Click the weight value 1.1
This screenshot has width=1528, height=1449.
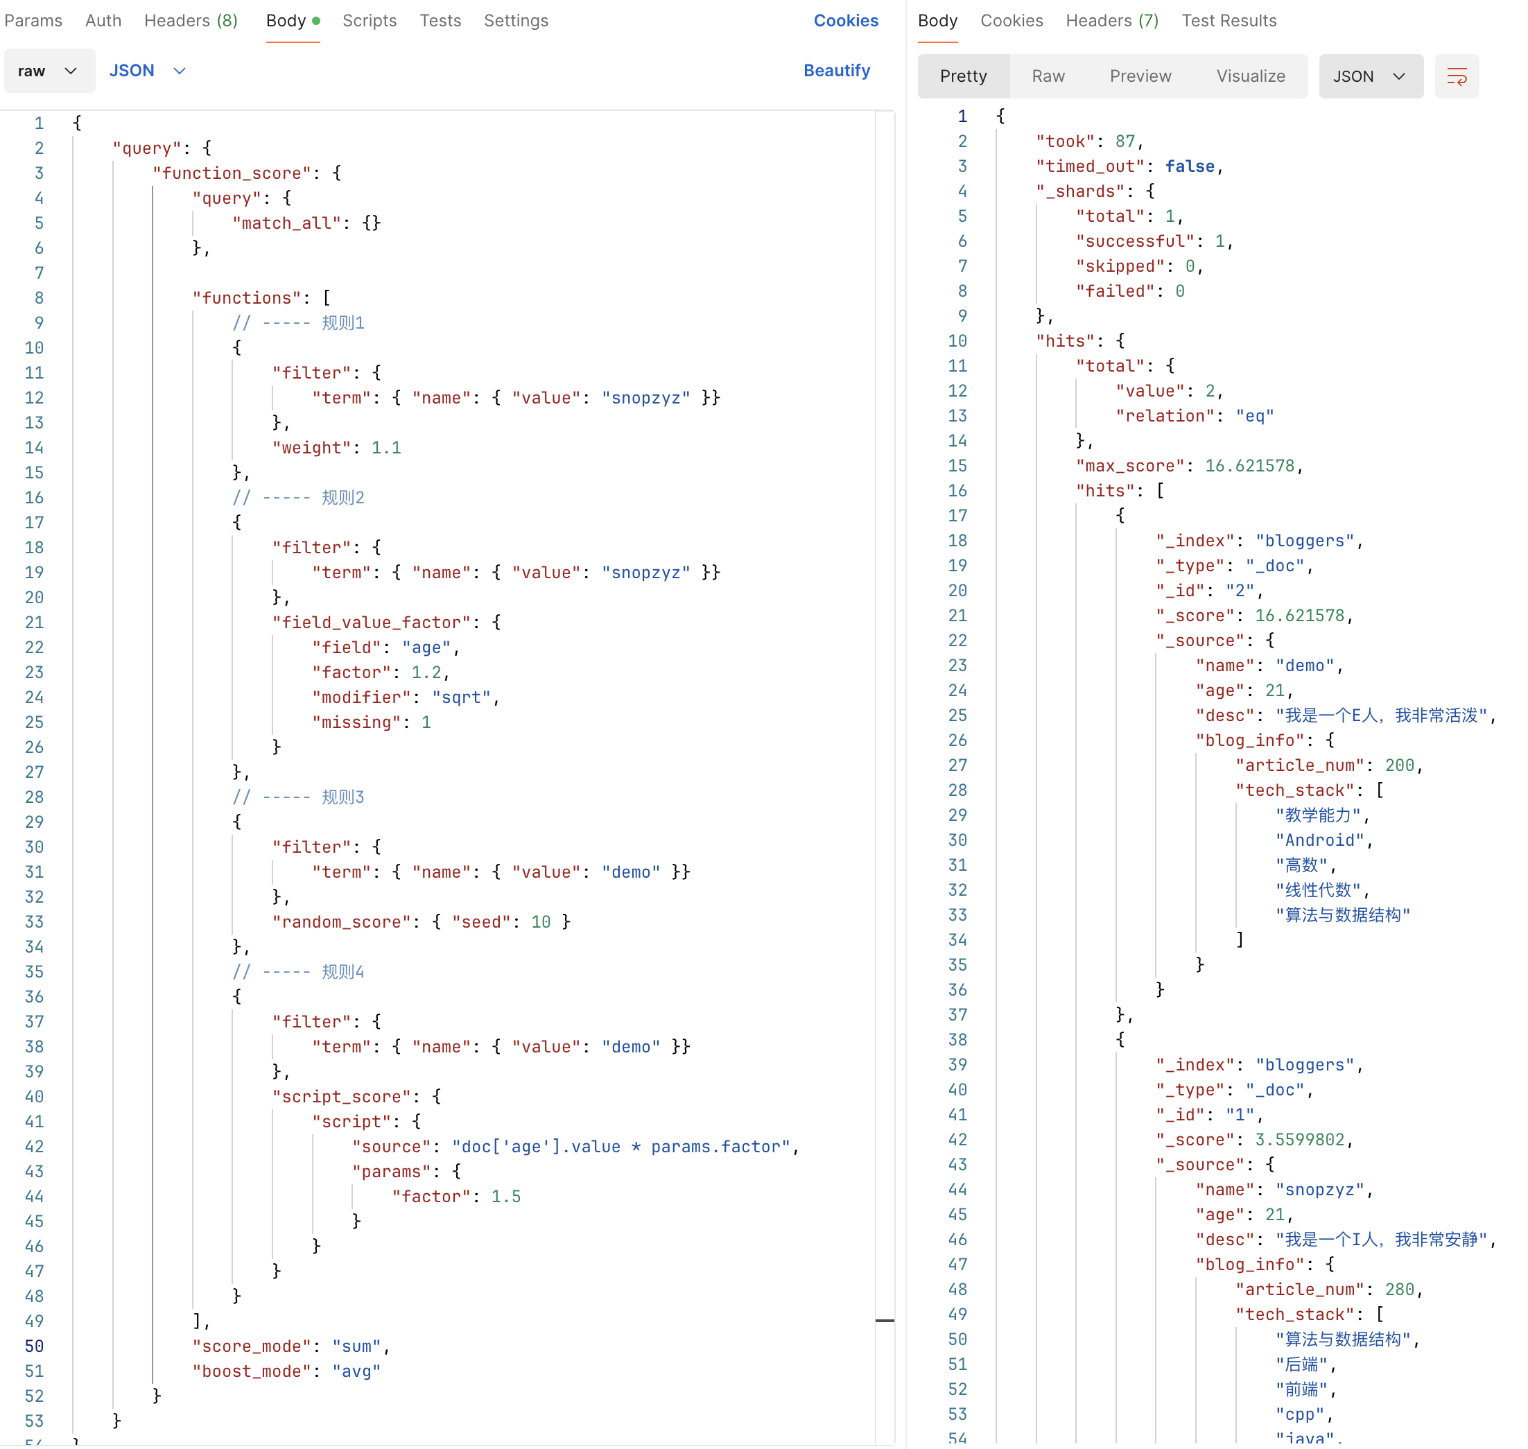pos(386,448)
